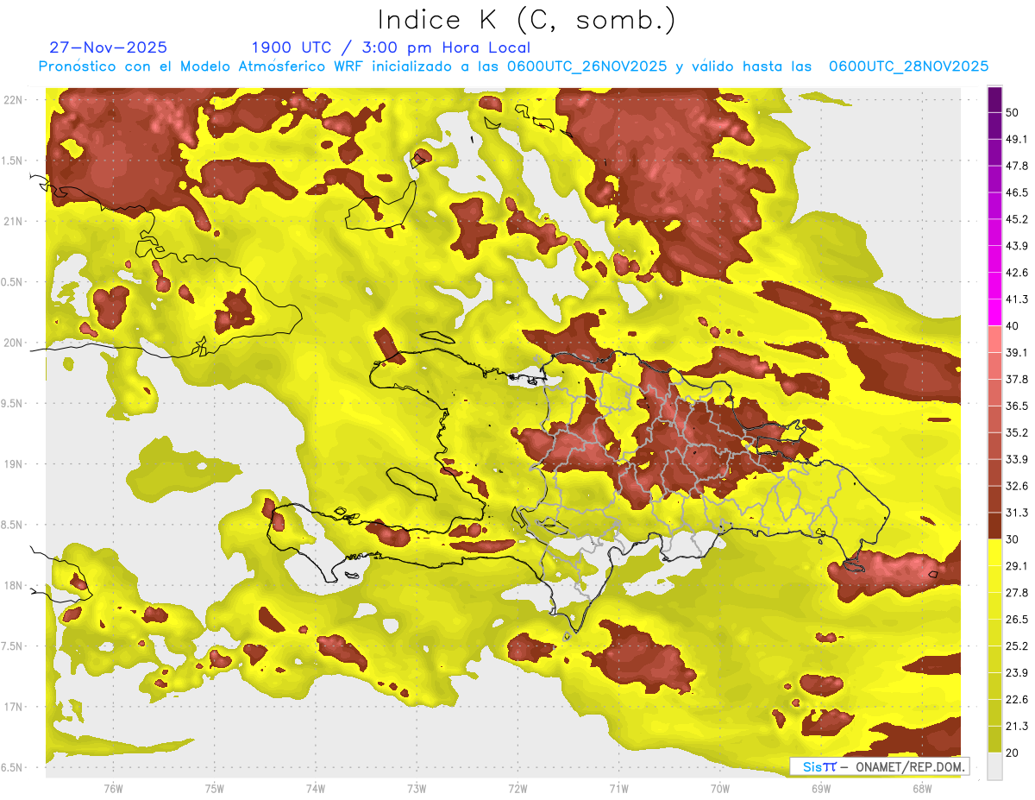Click the longitude axis label '72W'
This screenshot has width=1035, height=800.
click(517, 789)
